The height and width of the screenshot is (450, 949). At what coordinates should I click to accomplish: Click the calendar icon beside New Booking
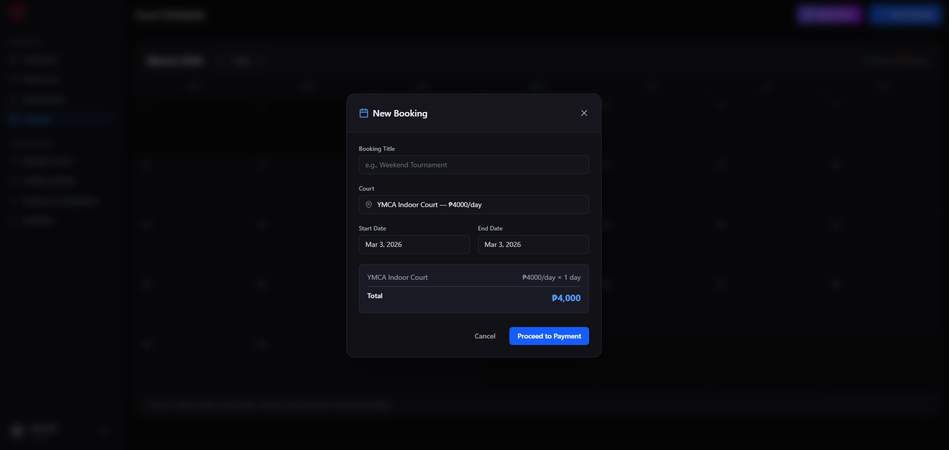(x=364, y=113)
